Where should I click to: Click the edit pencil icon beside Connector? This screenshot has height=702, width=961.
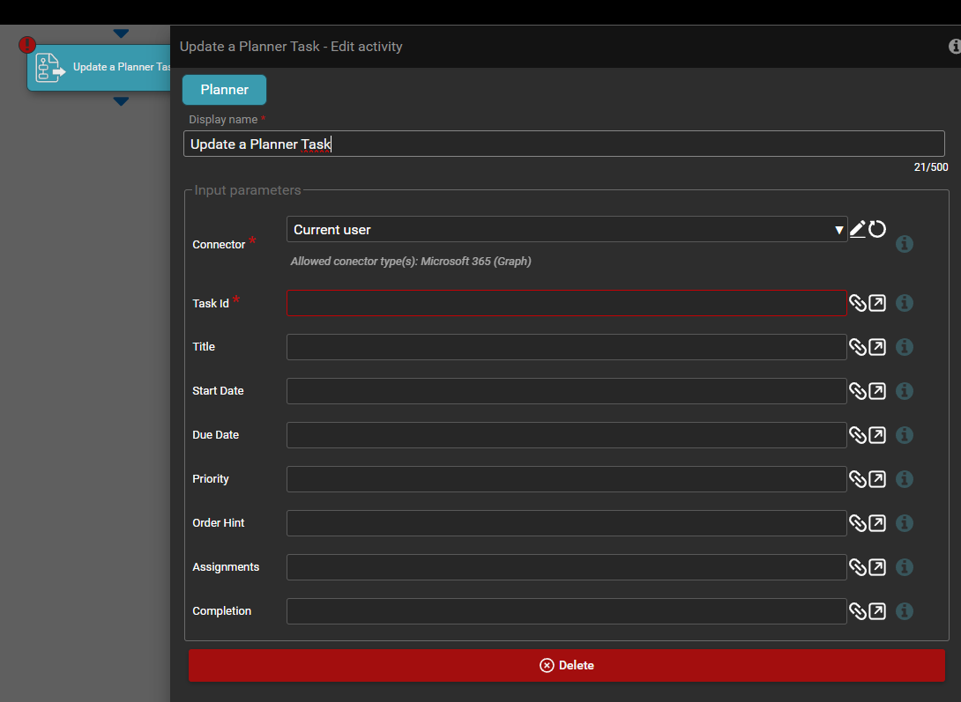[858, 229]
